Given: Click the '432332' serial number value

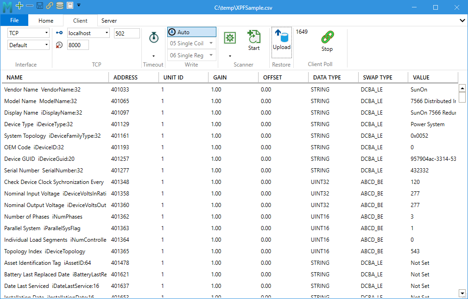Looking at the screenshot, I should point(420,171).
